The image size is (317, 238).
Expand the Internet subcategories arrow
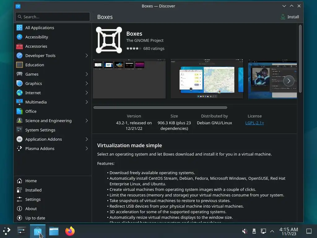tap(87, 93)
